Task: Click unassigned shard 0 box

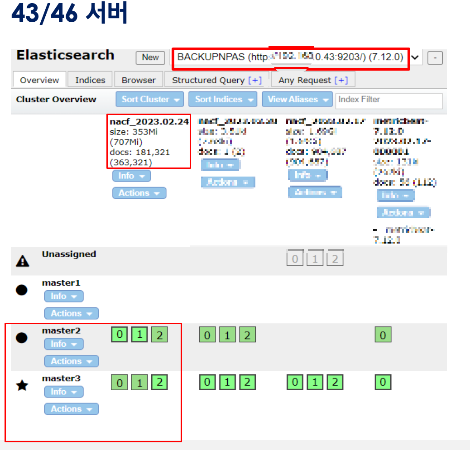Action: [295, 259]
